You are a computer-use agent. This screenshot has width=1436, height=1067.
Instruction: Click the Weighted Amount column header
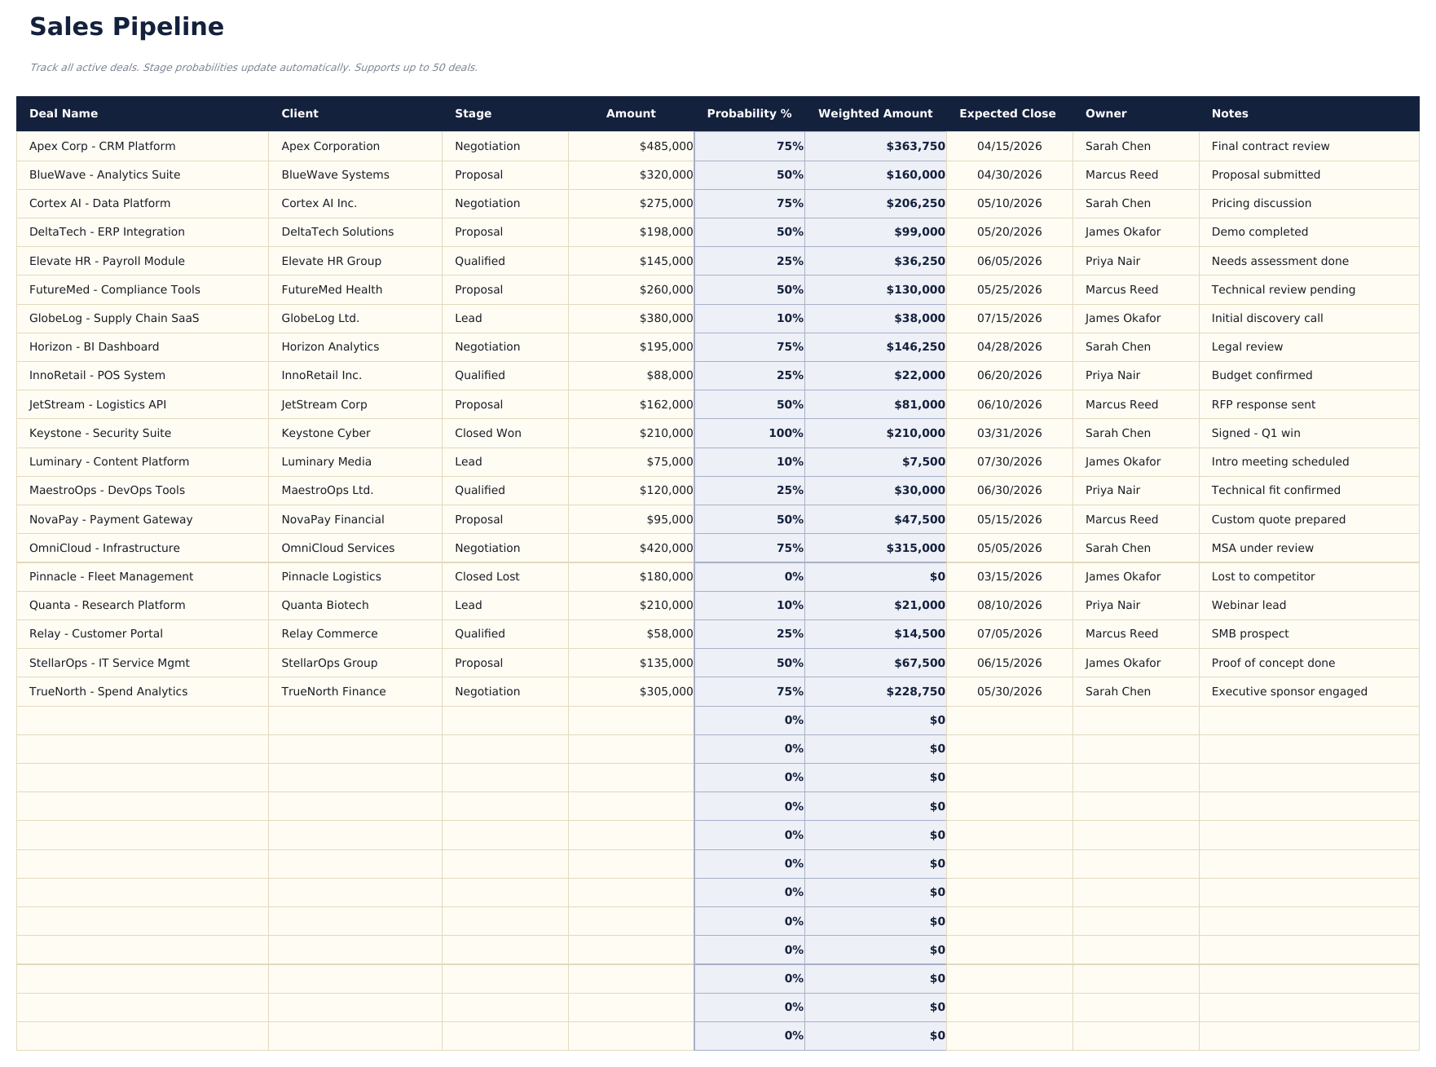pos(875,113)
